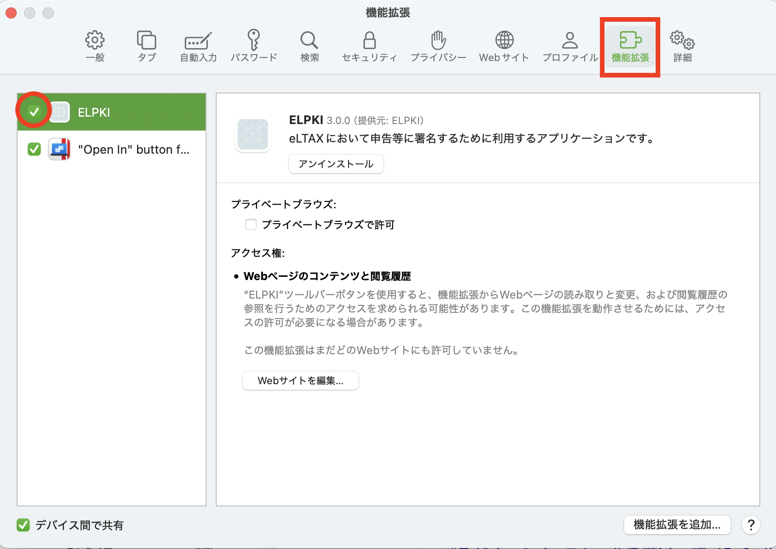This screenshot has width=776, height=549.
Task: Open the パスワード (Passwords) key icon
Action: (x=254, y=46)
